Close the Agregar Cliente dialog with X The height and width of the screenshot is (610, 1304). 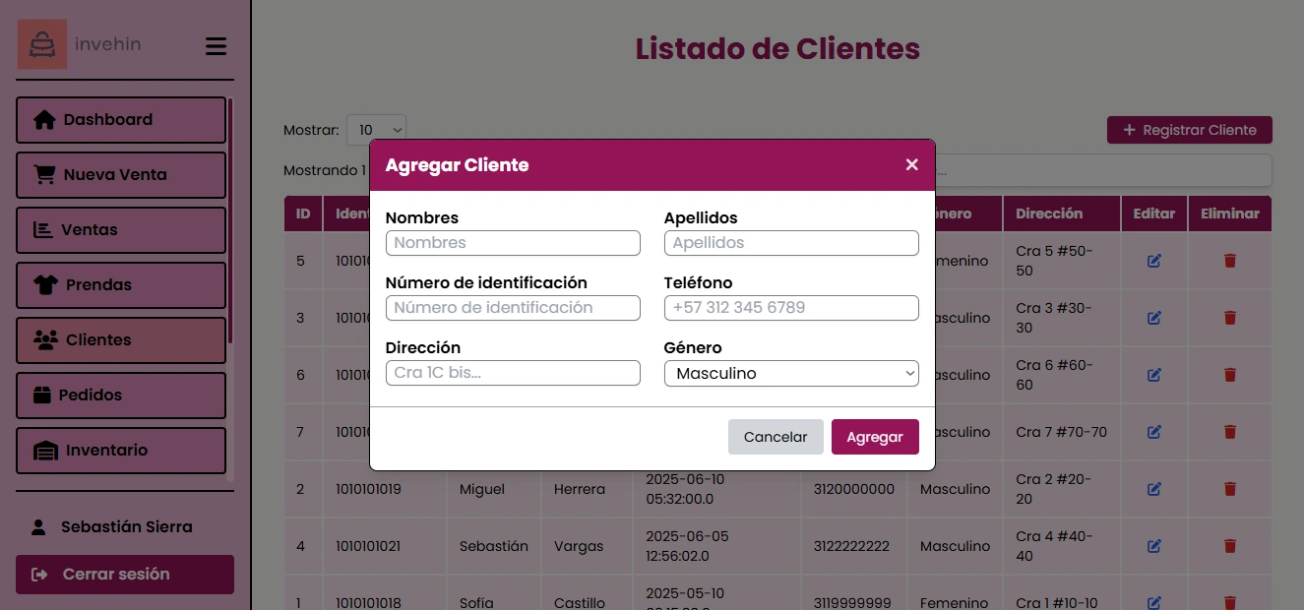click(x=911, y=164)
